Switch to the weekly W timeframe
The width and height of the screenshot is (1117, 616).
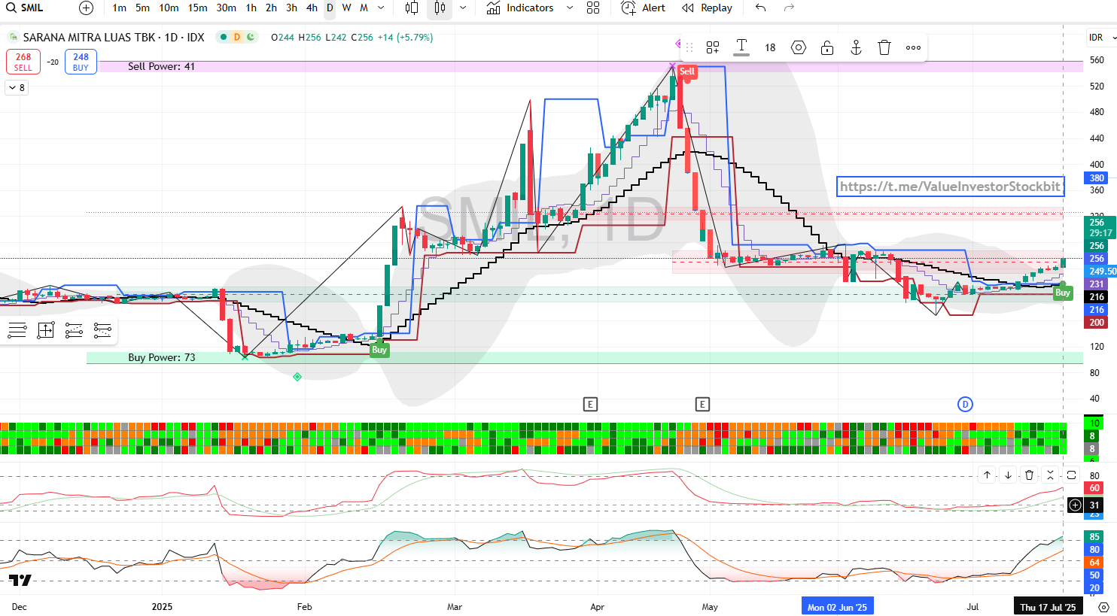346,8
